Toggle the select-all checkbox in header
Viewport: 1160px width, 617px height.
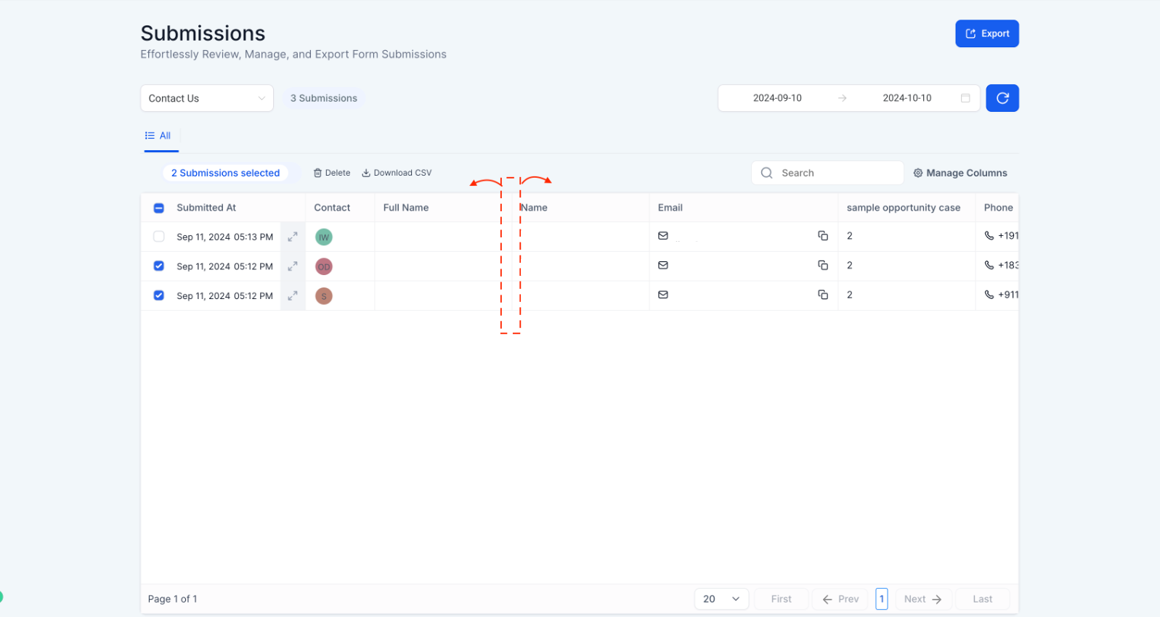(159, 208)
